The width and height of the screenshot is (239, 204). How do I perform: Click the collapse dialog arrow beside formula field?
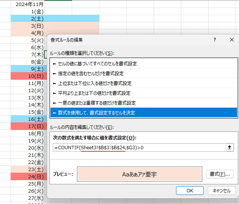click(x=229, y=148)
